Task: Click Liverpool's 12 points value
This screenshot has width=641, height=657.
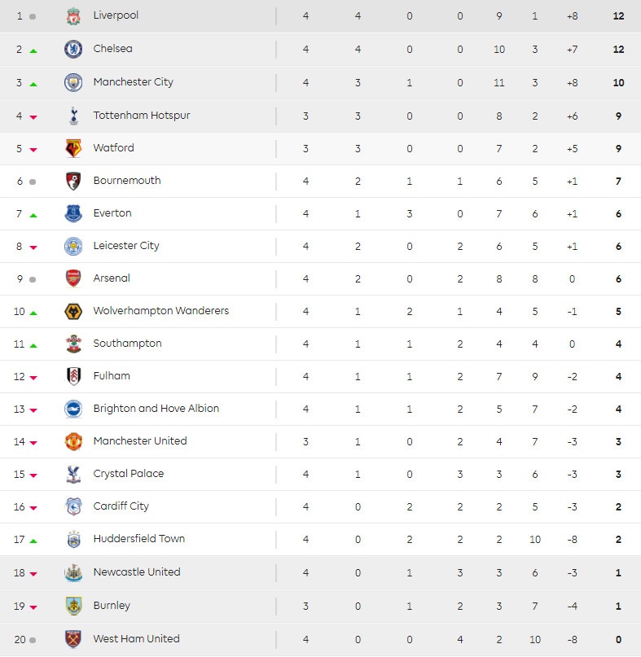Action: pyautogui.click(x=618, y=16)
